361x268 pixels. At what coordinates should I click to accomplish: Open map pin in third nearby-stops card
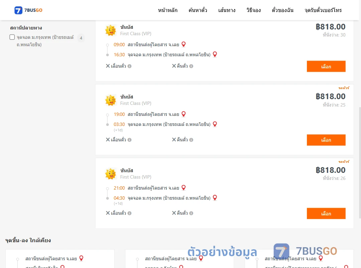click(x=321, y=258)
